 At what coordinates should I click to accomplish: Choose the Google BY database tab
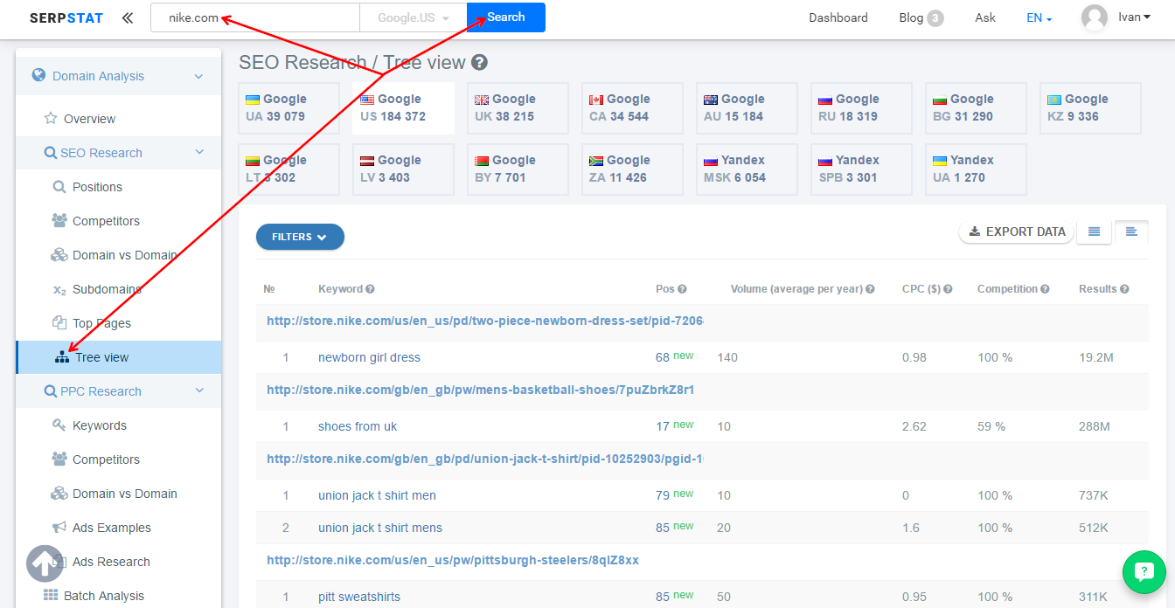click(518, 169)
